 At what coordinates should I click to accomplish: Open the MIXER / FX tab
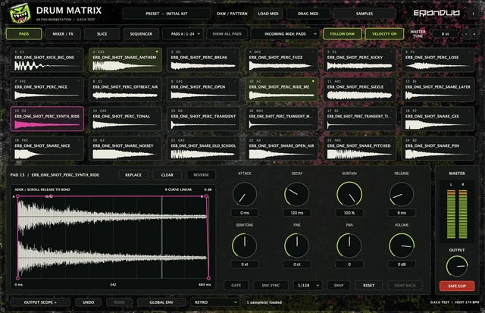63,33
